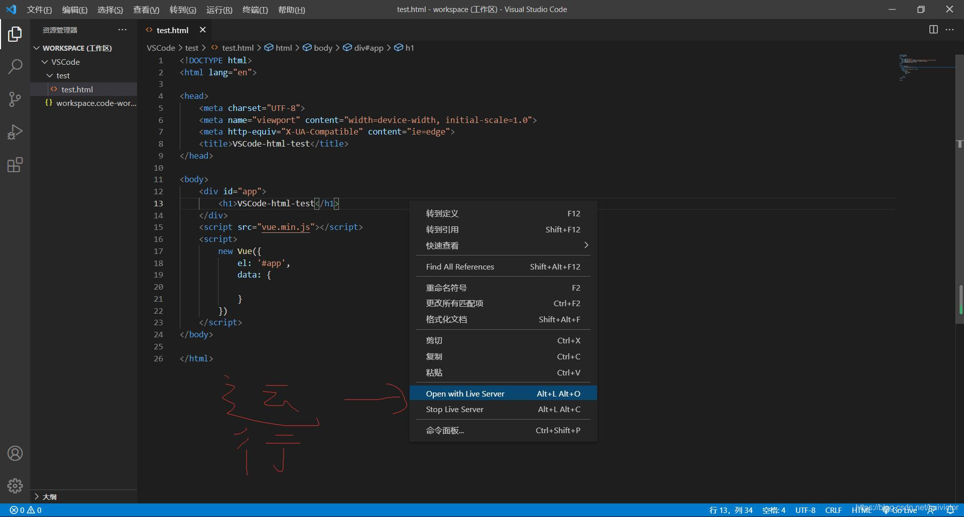The width and height of the screenshot is (964, 517).
Task: Select test.html in file tree
Action: pyautogui.click(x=83, y=89)
